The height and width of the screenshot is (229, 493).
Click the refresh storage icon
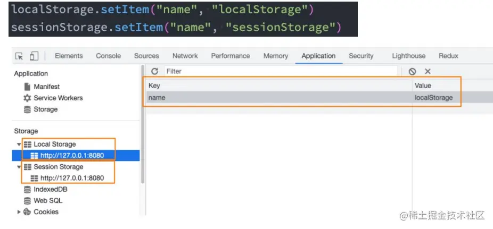point(155,71)
